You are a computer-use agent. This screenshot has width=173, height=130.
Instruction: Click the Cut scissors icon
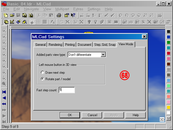(x=39, y=15)
